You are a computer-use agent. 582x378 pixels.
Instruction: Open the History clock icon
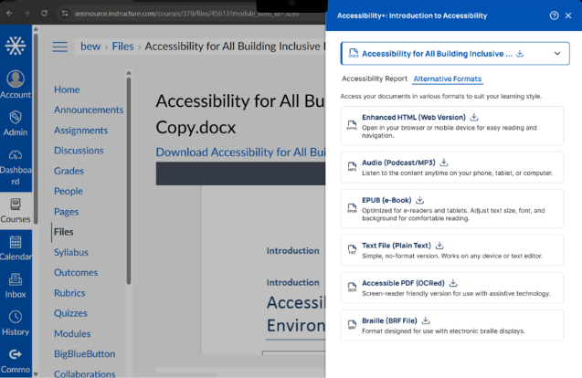point(16,317)
